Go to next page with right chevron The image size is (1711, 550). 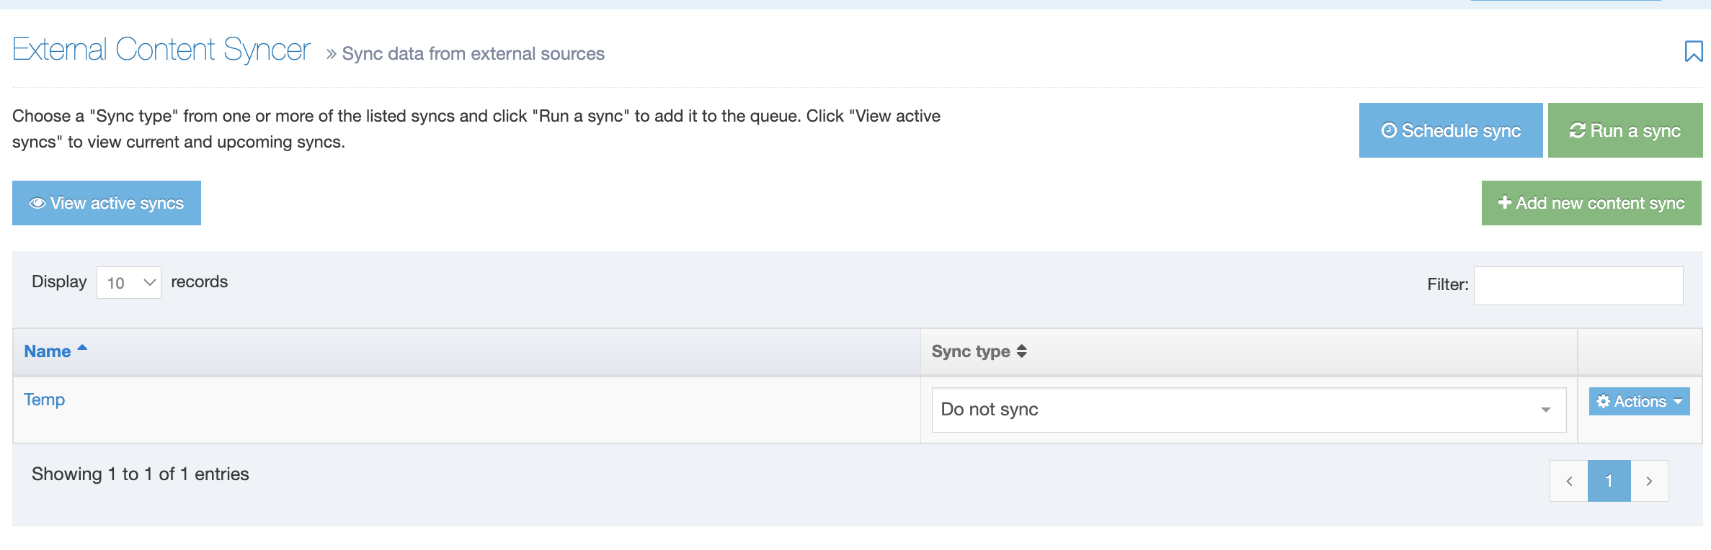point(1649,481)
